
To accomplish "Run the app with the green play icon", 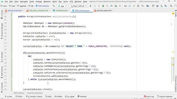I will pyautogui.click(x=90, y=6).
